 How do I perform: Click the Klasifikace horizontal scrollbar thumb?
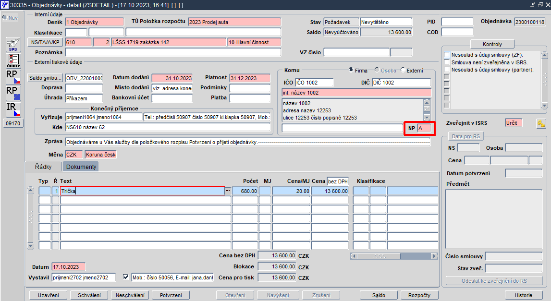379,256
